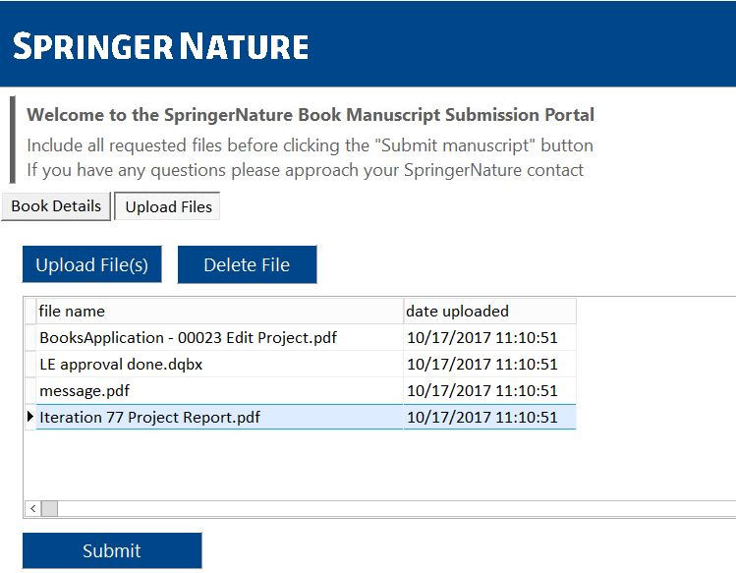
Task: Select the message.pdf file entry
Action: [85, 390]
